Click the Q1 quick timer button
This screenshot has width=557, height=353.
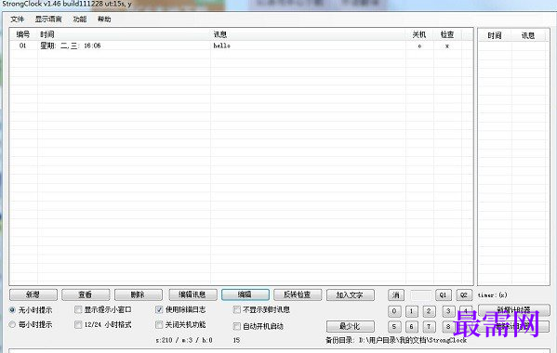click(443, 294)
